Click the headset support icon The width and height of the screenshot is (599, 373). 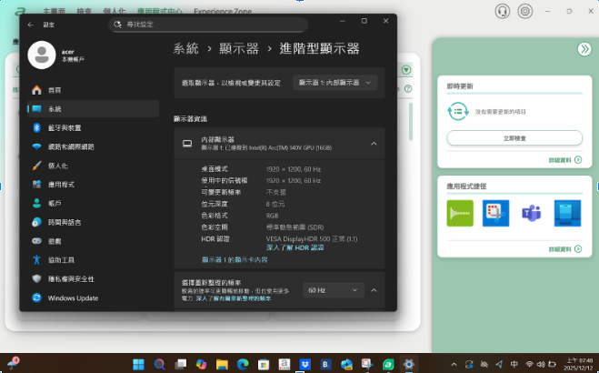501,11
